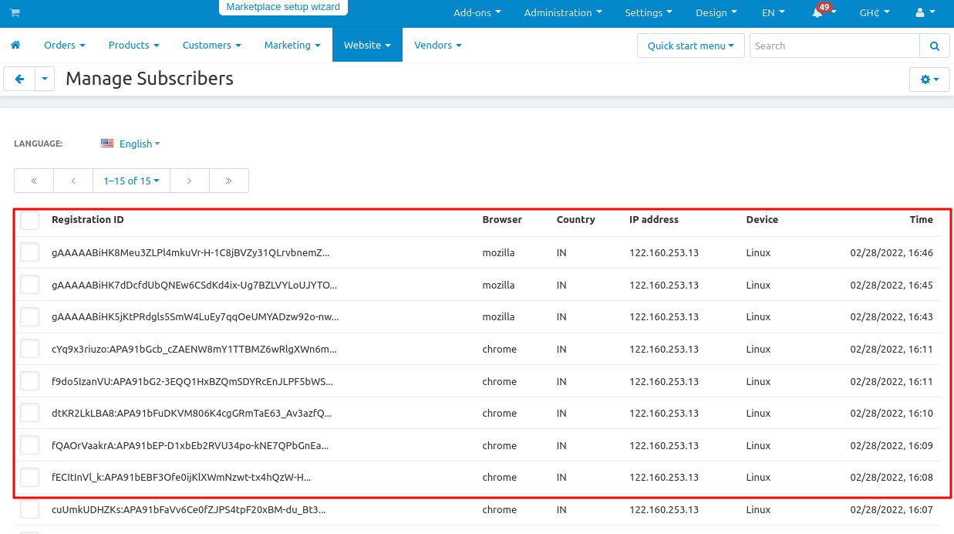Go to the next page arrow
Screen dimensions: 954x534
click(x=190, y=181)
